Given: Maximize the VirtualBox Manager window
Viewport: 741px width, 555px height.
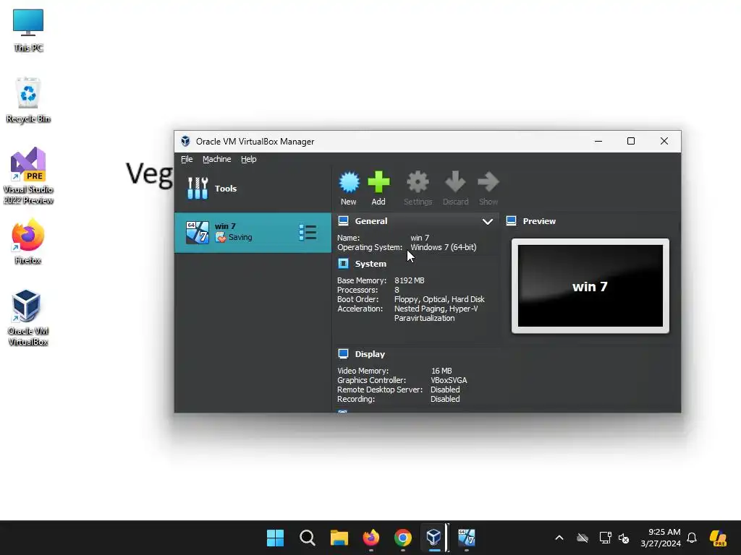Looking at the screenshot, I should point(631,141).
